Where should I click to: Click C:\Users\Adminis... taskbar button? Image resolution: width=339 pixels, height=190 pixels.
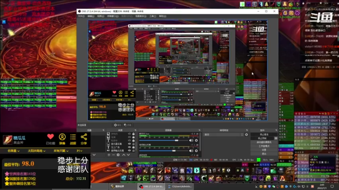(180, 186)
